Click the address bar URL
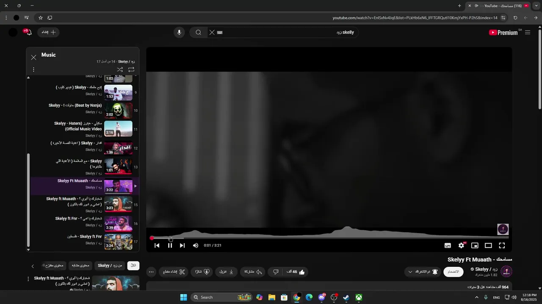 (x=415, y=18)
